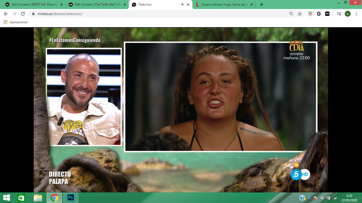The image size is (362, 203).
Task: Bookmark this page with the star
Action: pyautogui.click(x=300, y=14)
